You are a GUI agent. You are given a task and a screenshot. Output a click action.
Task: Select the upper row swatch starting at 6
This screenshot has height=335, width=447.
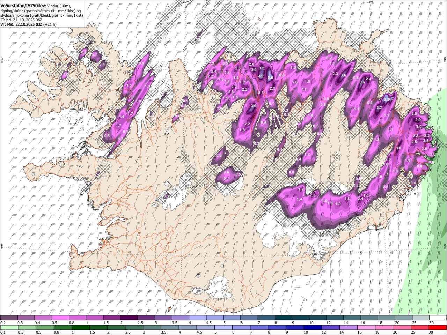point(249,318)
